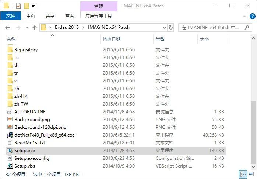257x179 pixels.
Task: Click IMAGINE x64 Patch breadcrumb segment
Action: tap(109, 27)
